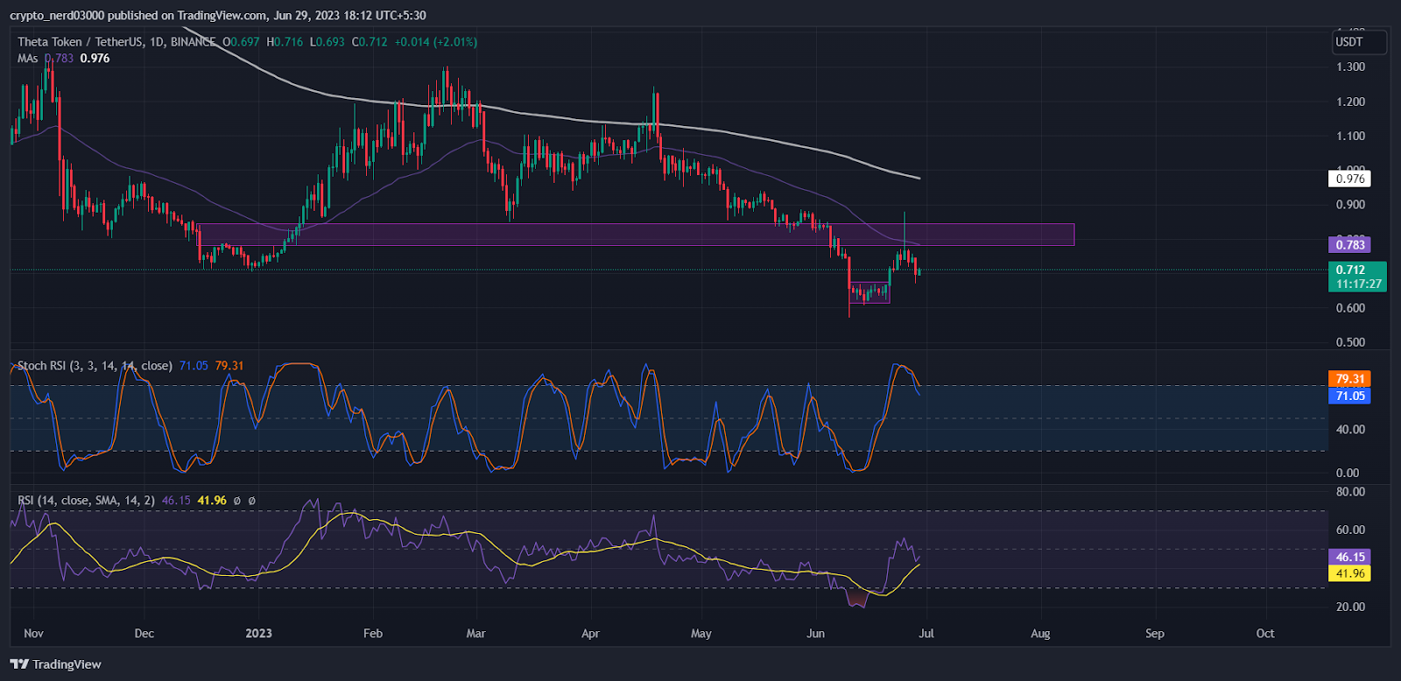Click the Dec label on time axis
The height and width of the screenshot is (681, 1401).
[144, 634]
